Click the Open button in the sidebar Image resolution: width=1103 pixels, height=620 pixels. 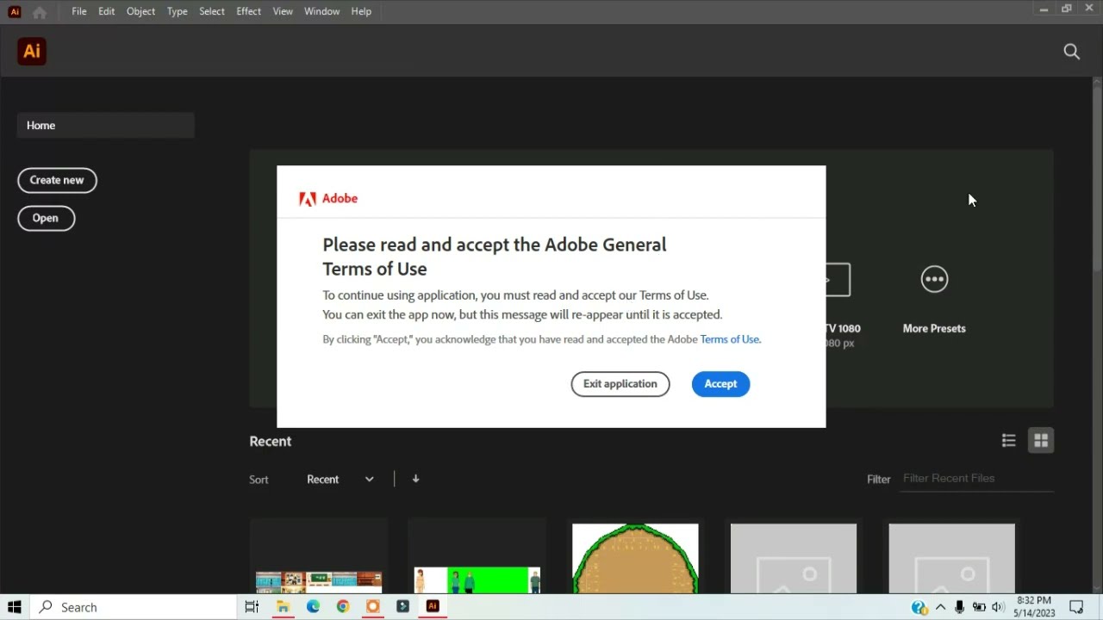pos(46,218)
